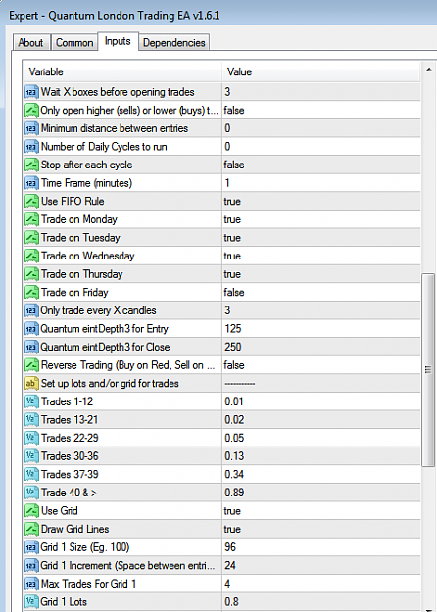Click icon beside Wait X boxes before opening trades

tap(31, 92)
